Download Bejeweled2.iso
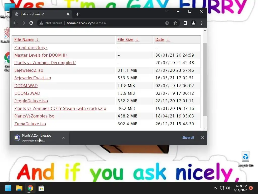 (x=29, y=70)
